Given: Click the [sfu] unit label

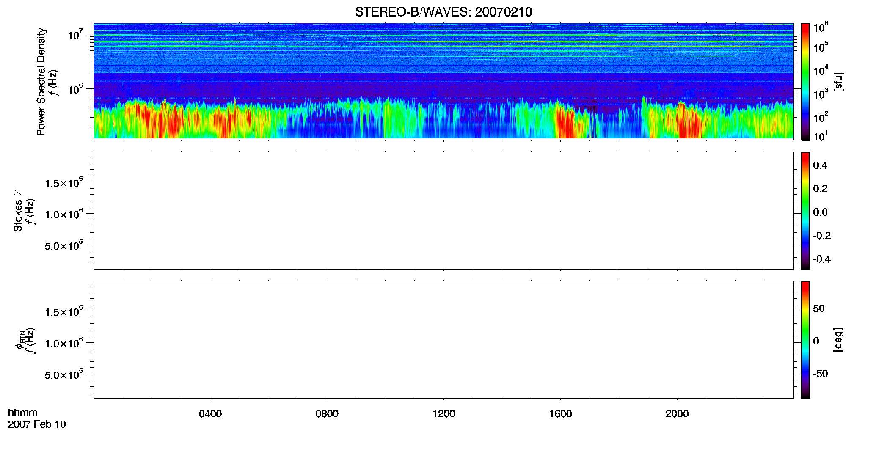Looking at the screenshot, I should (x=838, y=82).
